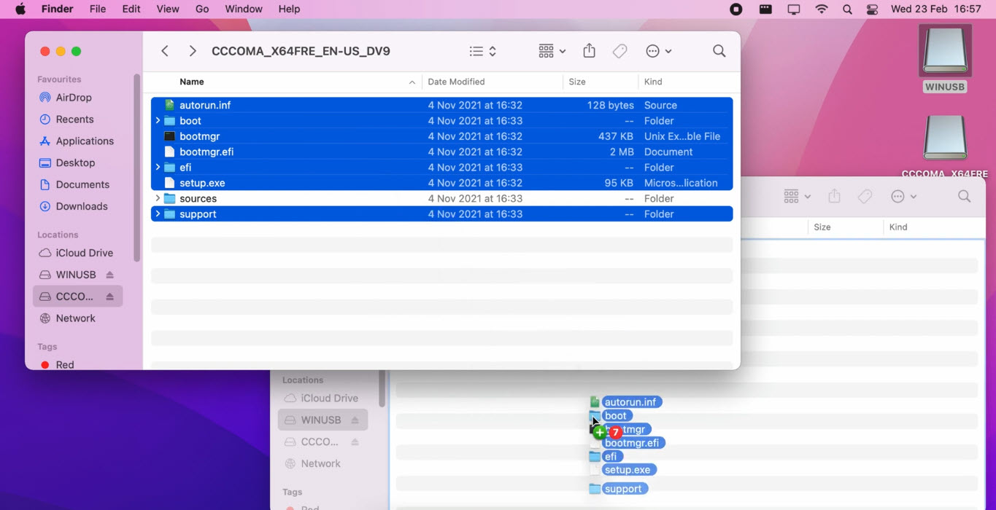This screenshot has width=996, height=510.
Task: Open Downloads in the sidebar
Action: (x=82, y=206)
